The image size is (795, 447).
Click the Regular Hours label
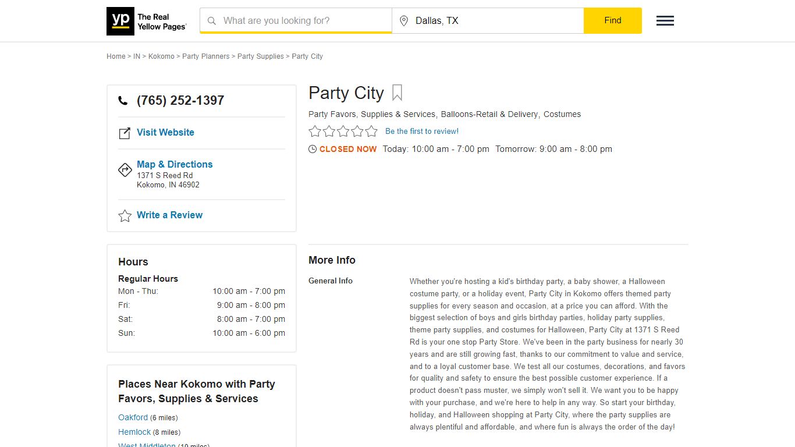(x=148, y=279)
